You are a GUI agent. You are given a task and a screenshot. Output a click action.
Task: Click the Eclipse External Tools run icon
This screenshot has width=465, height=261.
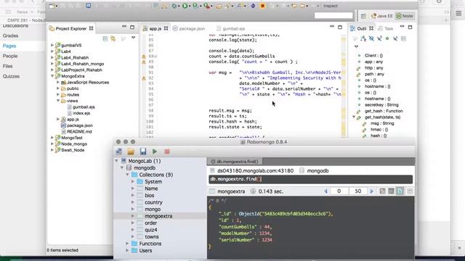pyautogui.click(x=206, y=6)
